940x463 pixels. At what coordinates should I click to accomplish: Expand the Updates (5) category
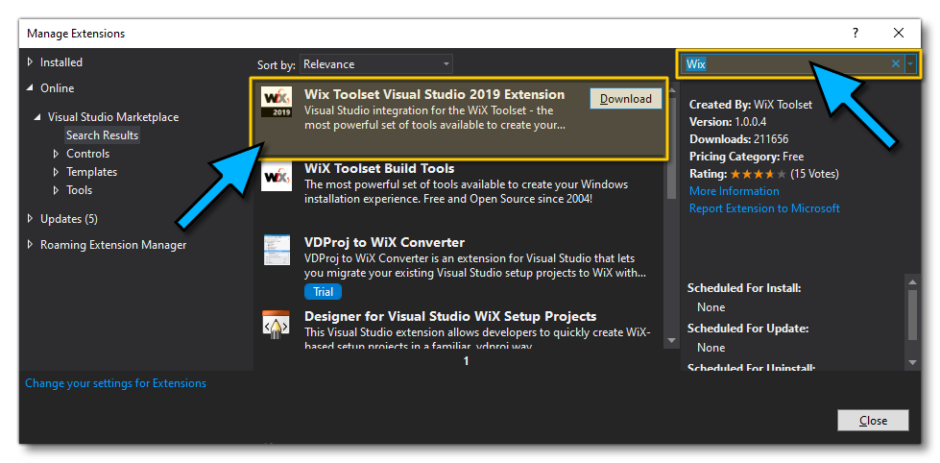click(x=31, y=219)
